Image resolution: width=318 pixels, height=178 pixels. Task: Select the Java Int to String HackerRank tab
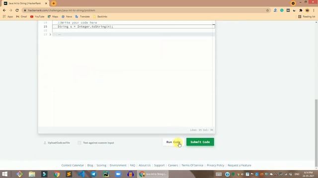click(25, 3)
